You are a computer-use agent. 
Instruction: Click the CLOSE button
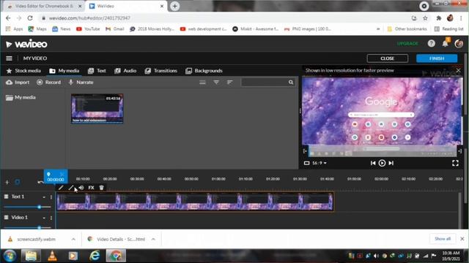[x=388, y=58]
